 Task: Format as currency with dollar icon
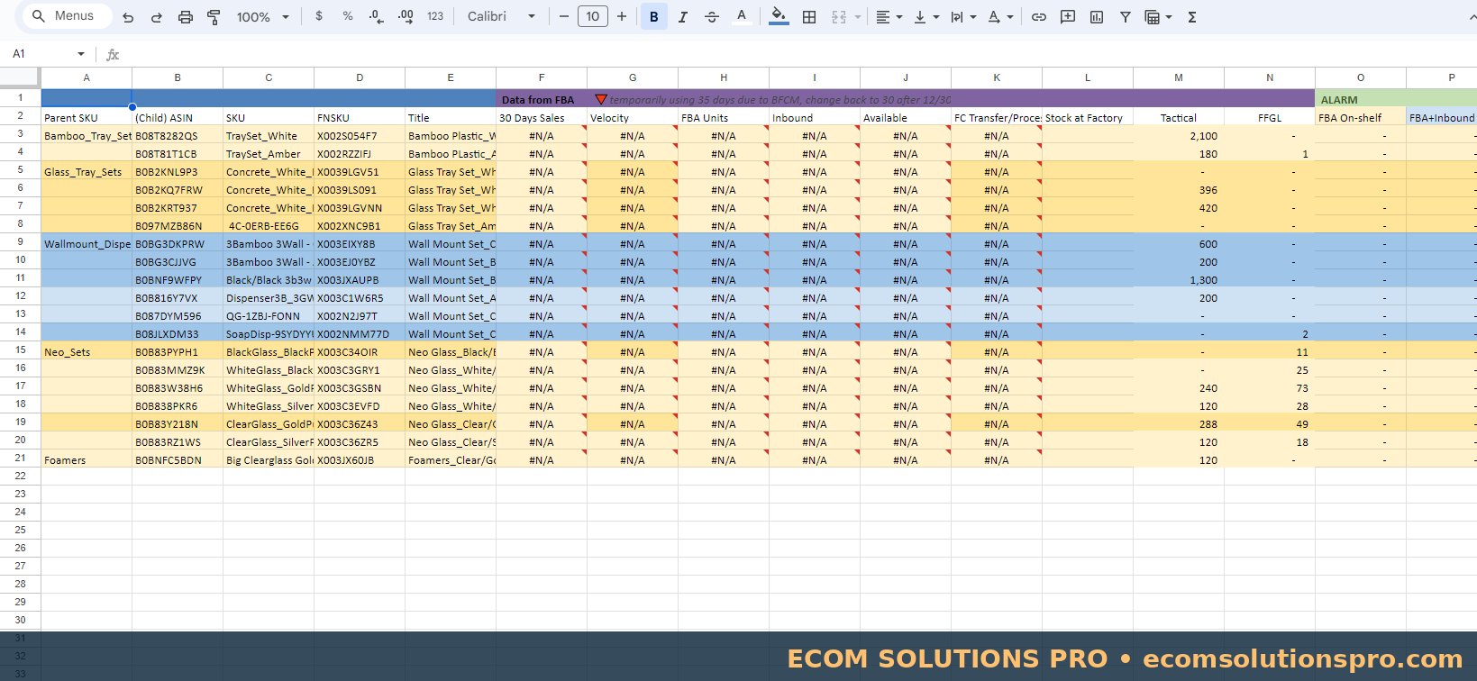click(319, 16)
